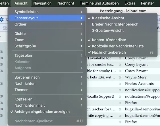Viewport: 160px width, 126px height.
Task: Open the Extras menu
Action: click(x=130, y=3)
